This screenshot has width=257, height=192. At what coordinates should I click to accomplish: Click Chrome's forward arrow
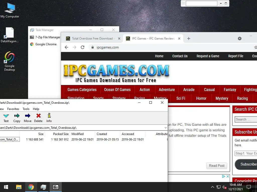(74, 47)
